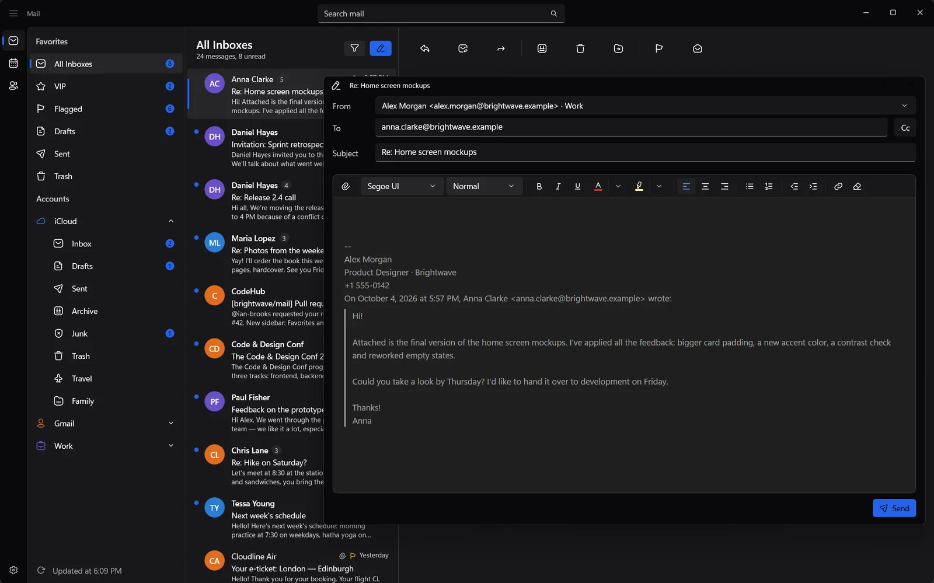The height and width of the screenshot is (583, 934).
Task: Open Settings gear at bottom left
Action: pyautogui.click(x=13, y=570)
